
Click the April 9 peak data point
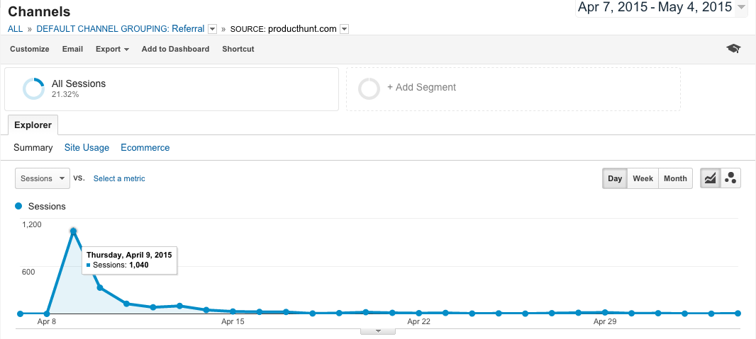click(73, 231)
